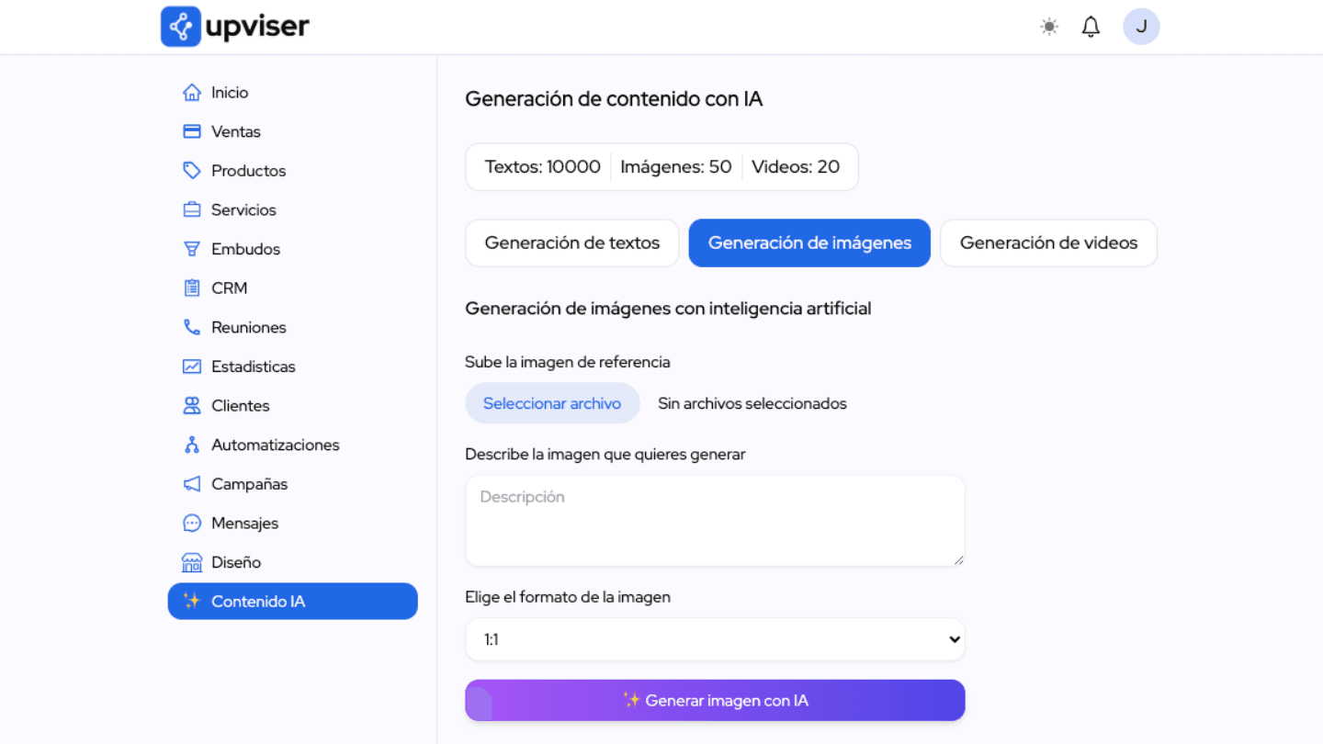Select the Clientes users icon
1323x744 pixels.
pyautogui.click(x=192, y=405)
